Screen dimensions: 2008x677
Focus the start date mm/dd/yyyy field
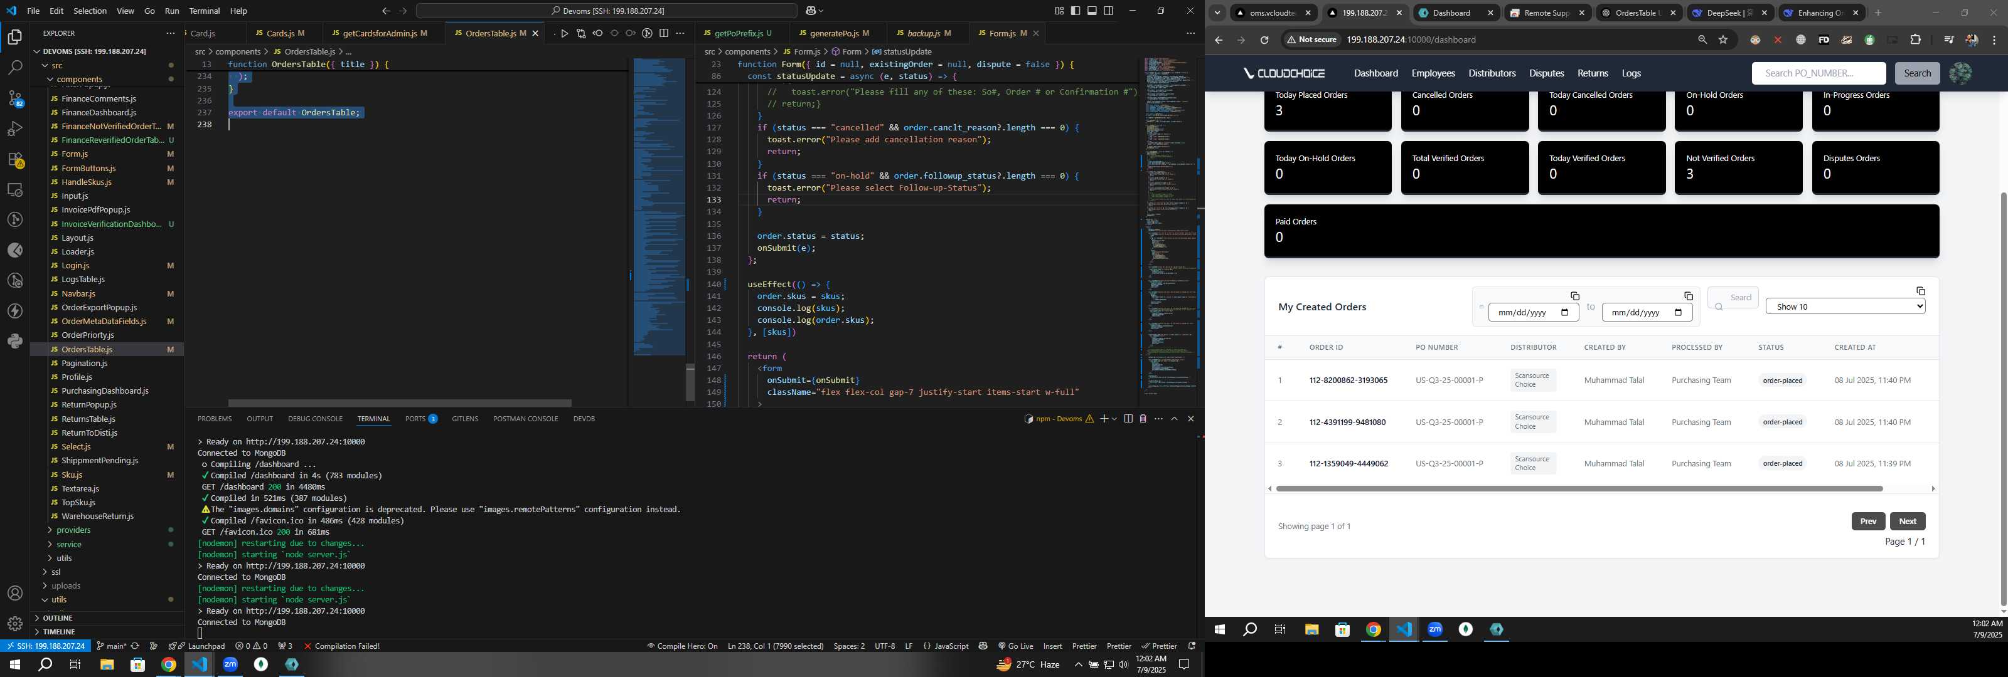click(1532, 312)
